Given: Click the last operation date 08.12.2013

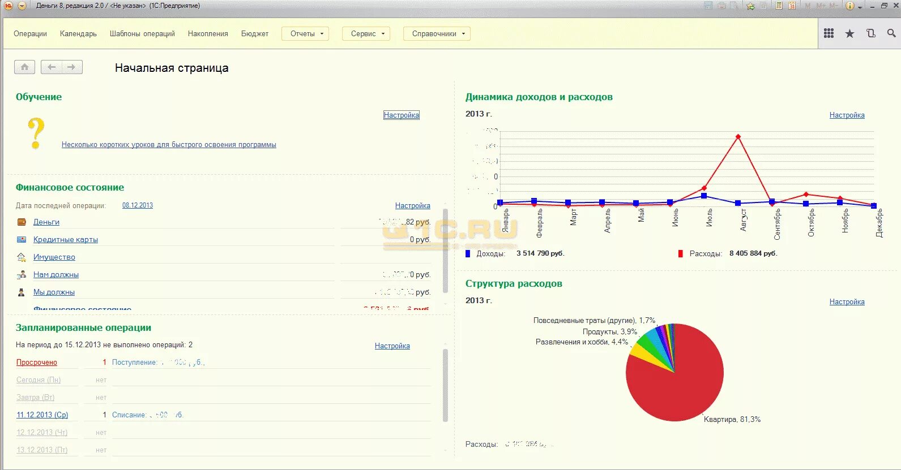Looking at the screenshot, I should click(138, 205).
